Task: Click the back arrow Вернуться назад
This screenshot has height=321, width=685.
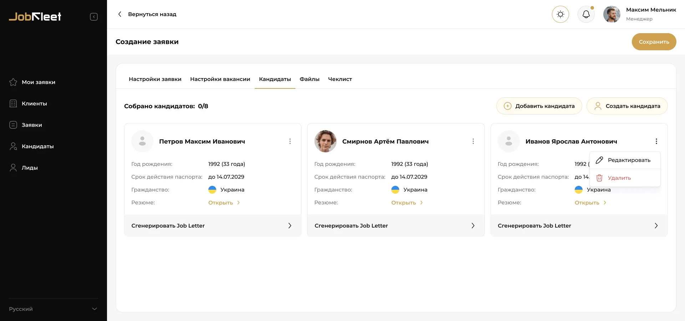Action: coord(120,14)
